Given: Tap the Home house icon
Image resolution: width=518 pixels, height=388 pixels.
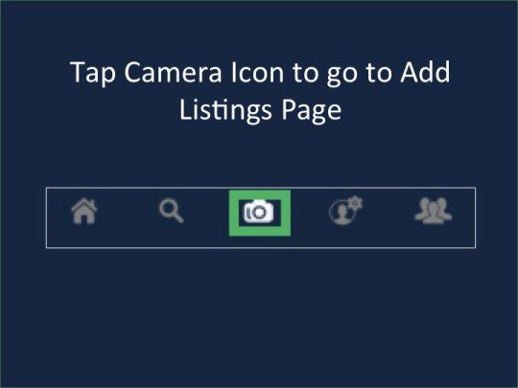Looking at the screenshot, I should coord(84,211).
